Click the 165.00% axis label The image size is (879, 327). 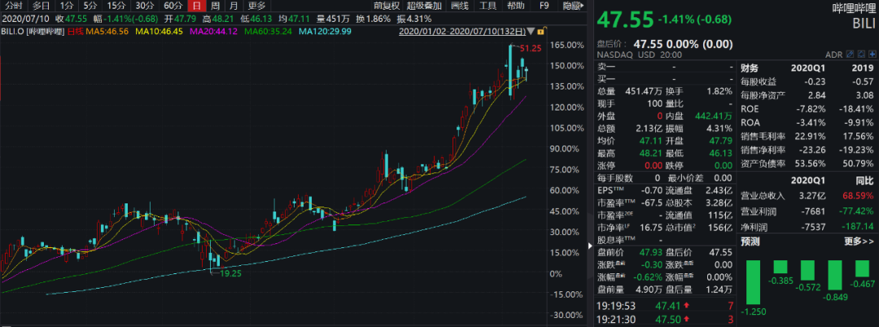568,44
